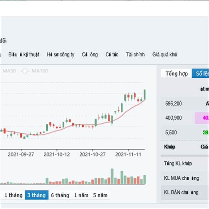Viewport: 209px width, 209px height.
Task: Open the Giá quá khứ tab
Action: [x=164, y=55]
